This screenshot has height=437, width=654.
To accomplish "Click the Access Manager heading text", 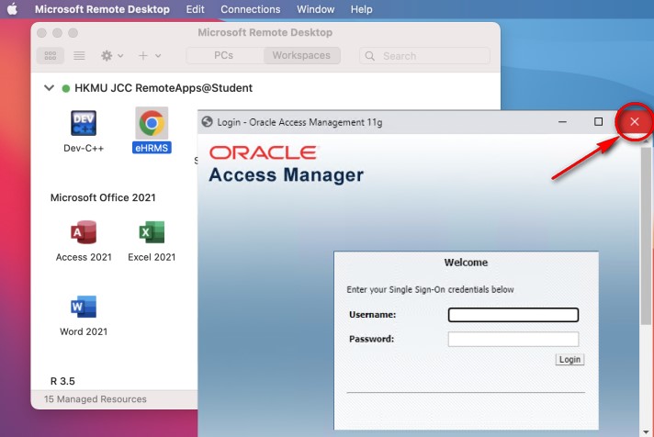I will tap(287, 174).
